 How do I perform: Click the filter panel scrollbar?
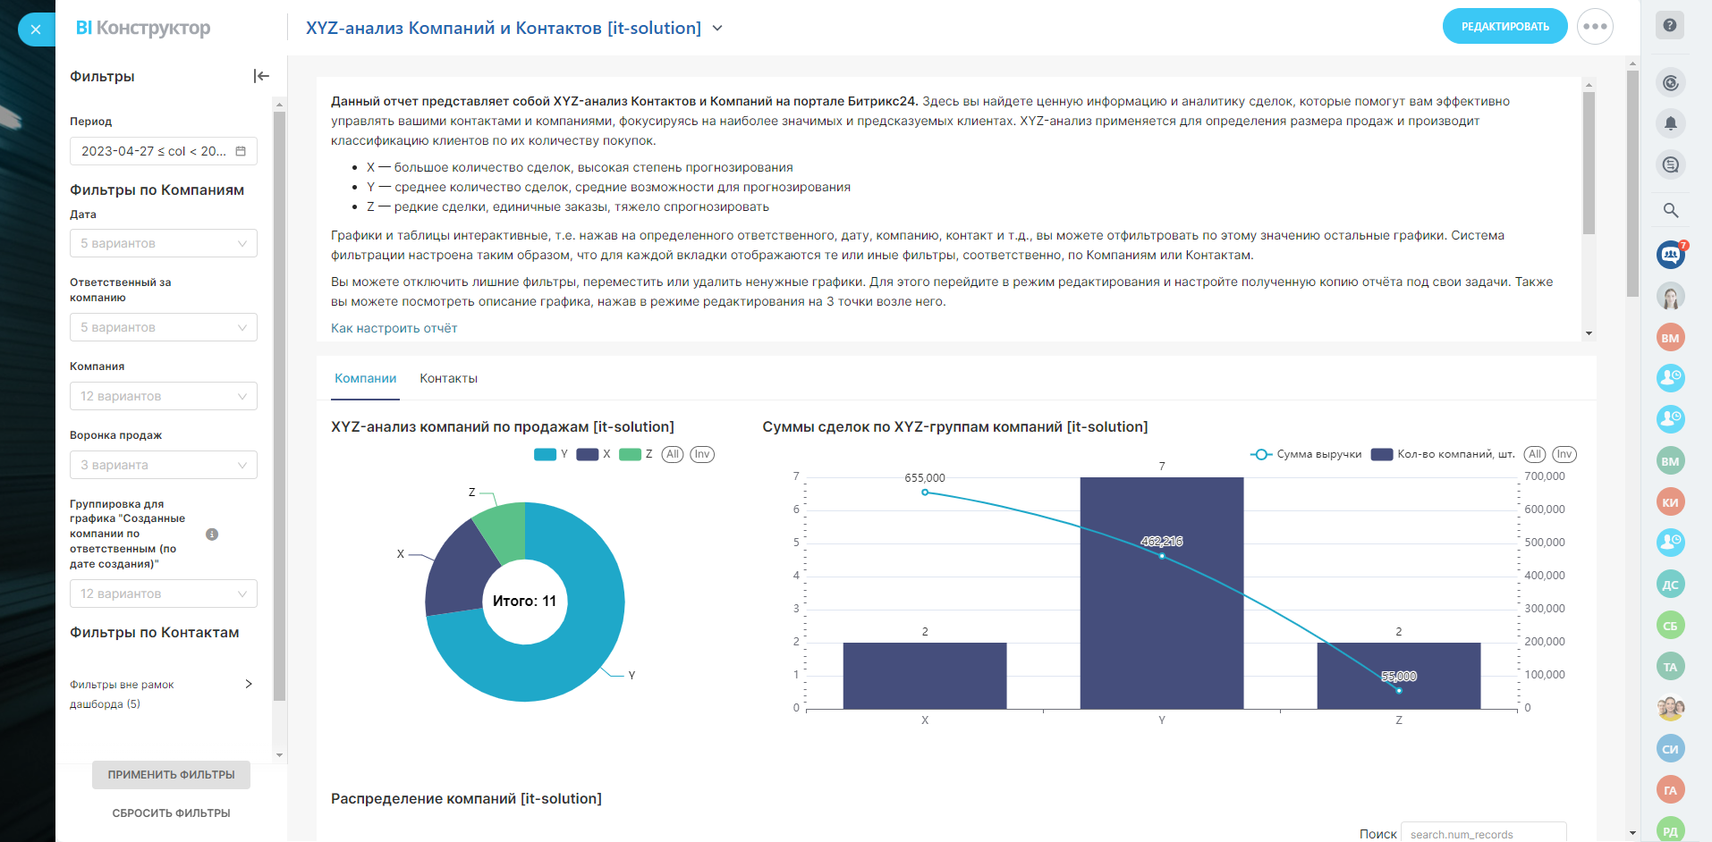click(x=279, y=406)
